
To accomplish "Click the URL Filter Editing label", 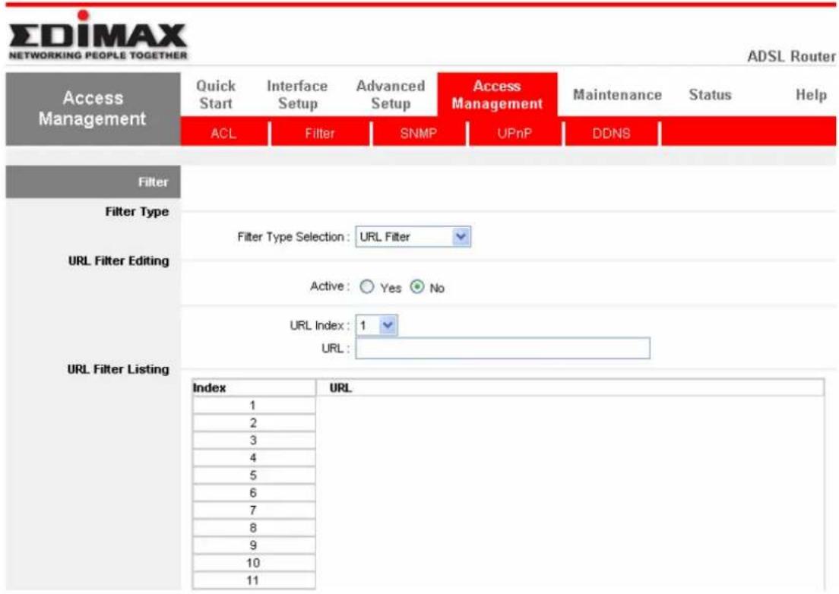I will pos(119,261).
